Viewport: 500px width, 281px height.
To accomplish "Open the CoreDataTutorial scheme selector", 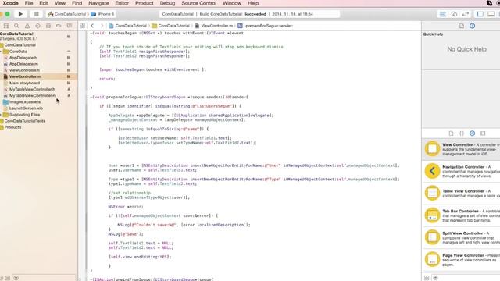I will tap(67, 14).
